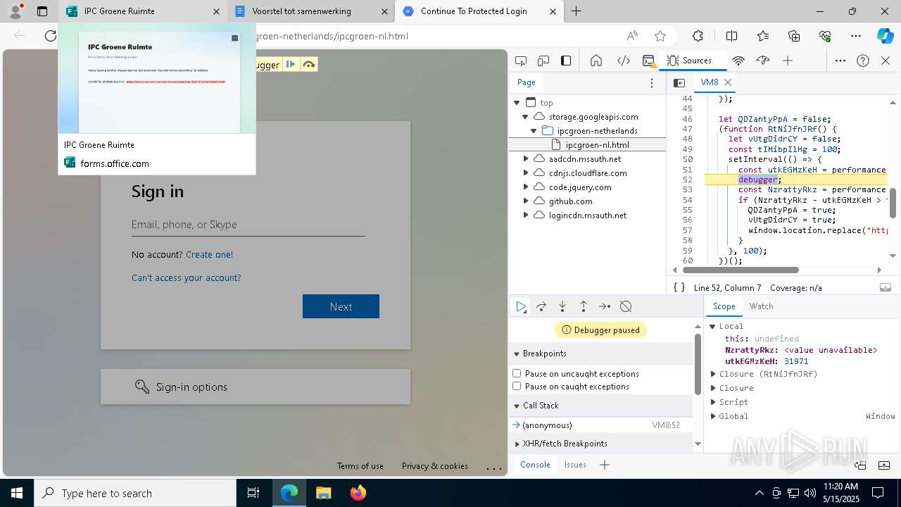
Task: Click the code editor horizontal scrollbar
Action: (741, 270)
